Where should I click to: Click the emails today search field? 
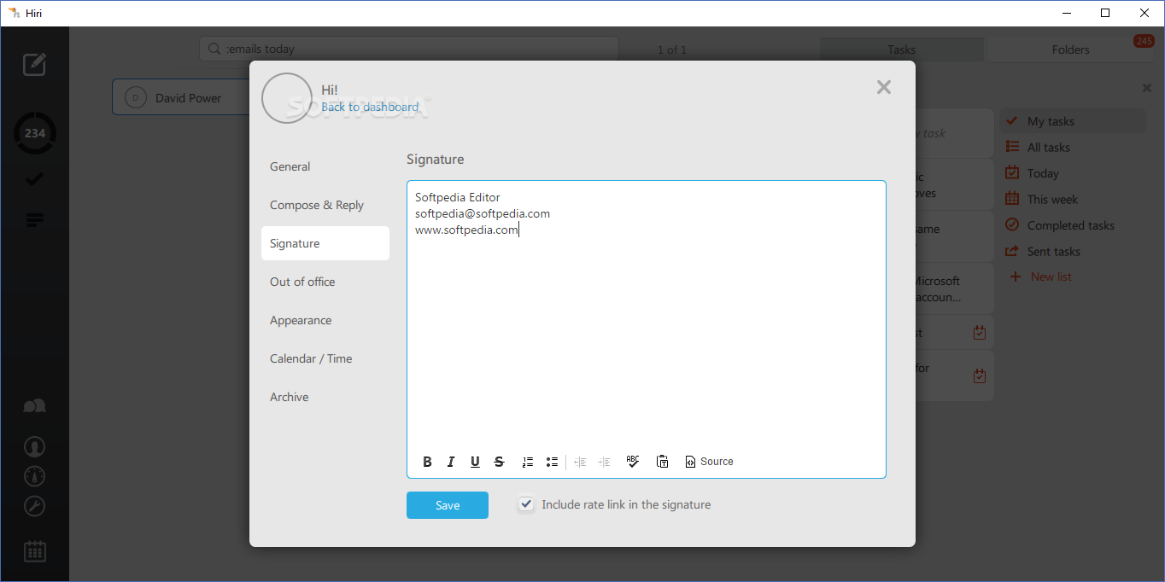(409, 49)
